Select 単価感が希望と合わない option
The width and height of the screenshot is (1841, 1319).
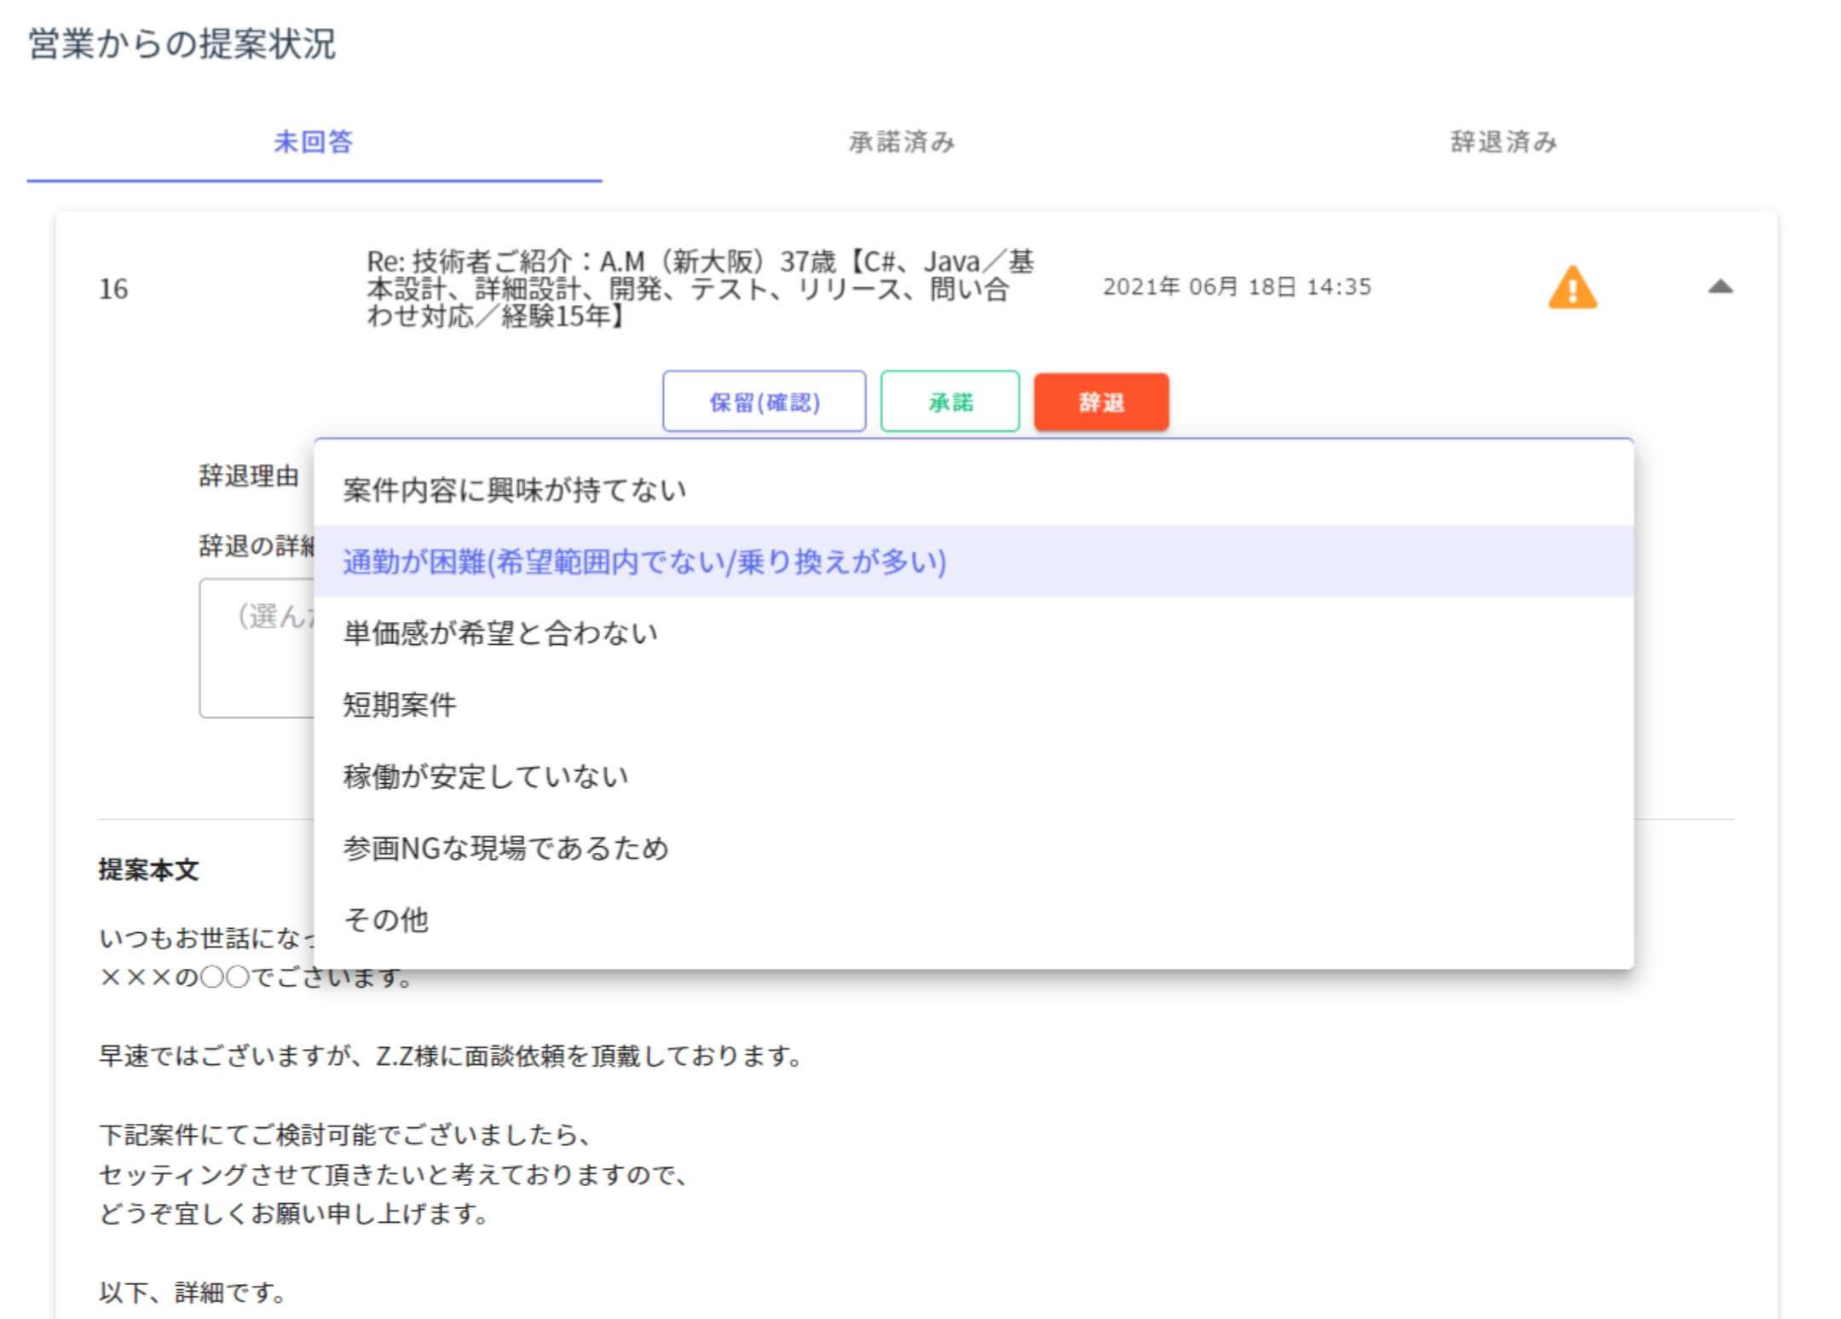click(973, 633)
